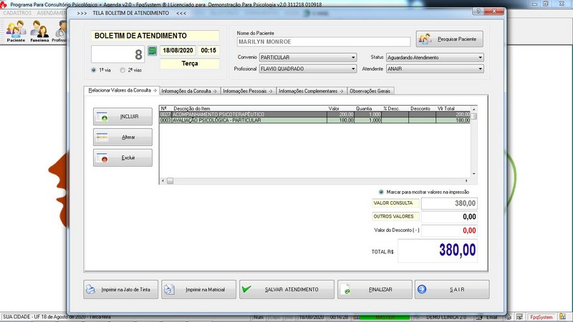
Task: Click the time field 00:15
Action: [x=208, y=50]
